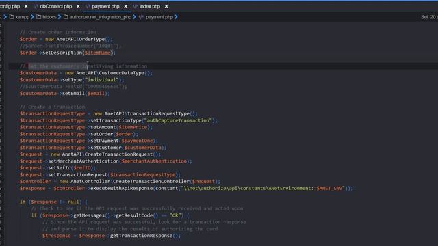Click the folder icon beside xampp

(12, 17)
